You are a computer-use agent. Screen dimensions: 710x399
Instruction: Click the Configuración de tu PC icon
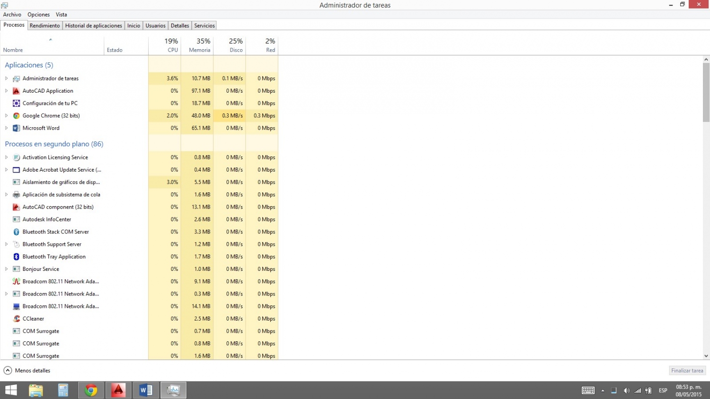coord(16,103)
